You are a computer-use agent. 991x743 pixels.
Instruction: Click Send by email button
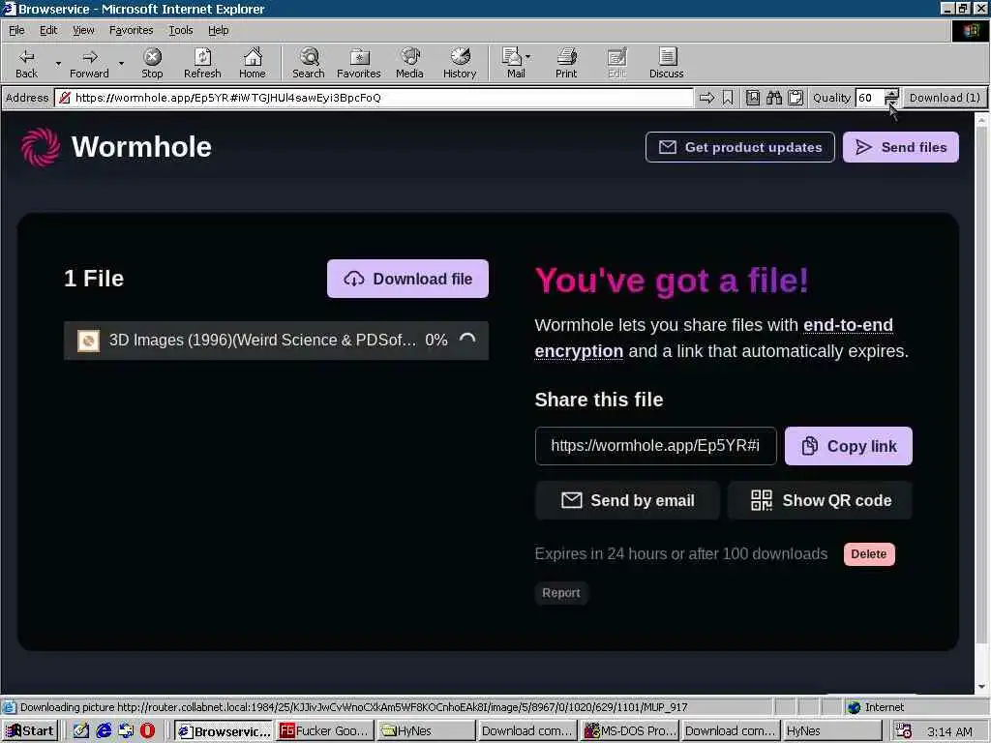tap(627, 500)
